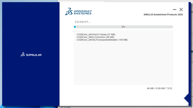
Task: Click the 正在安装文件... status label
Action: click(83, 22)
